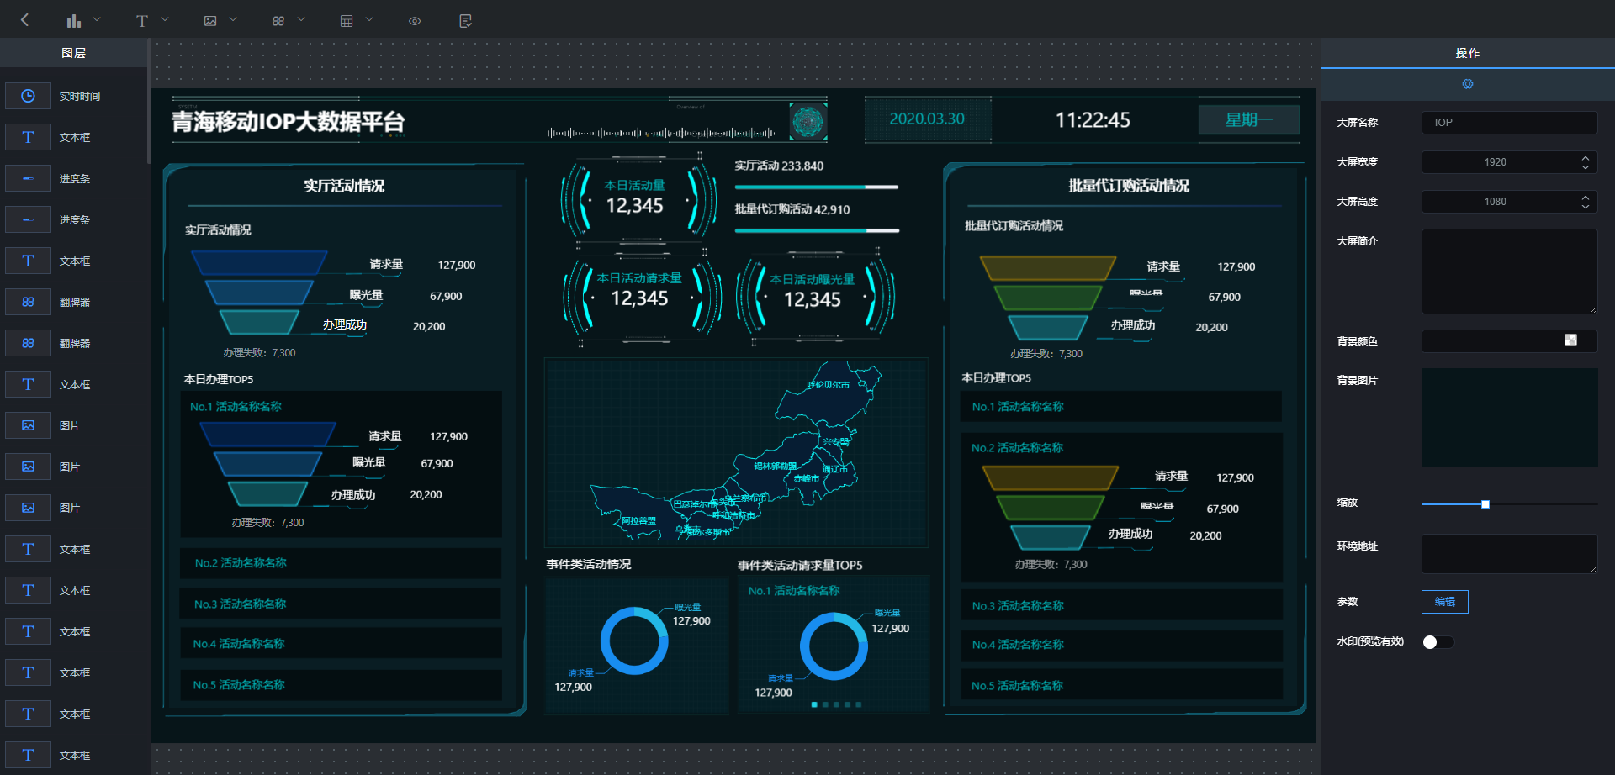The height and width of the screenshot is (775, 1615).
Task: Expand the 88 flip-counter components dropdown arrow
Action: click(301, 19)
